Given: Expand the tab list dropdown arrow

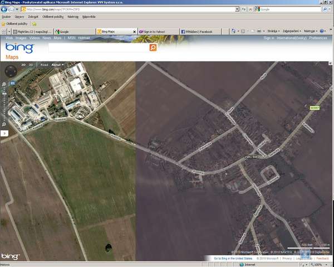Looking at the screenshot, I should (x=9, y=32).
